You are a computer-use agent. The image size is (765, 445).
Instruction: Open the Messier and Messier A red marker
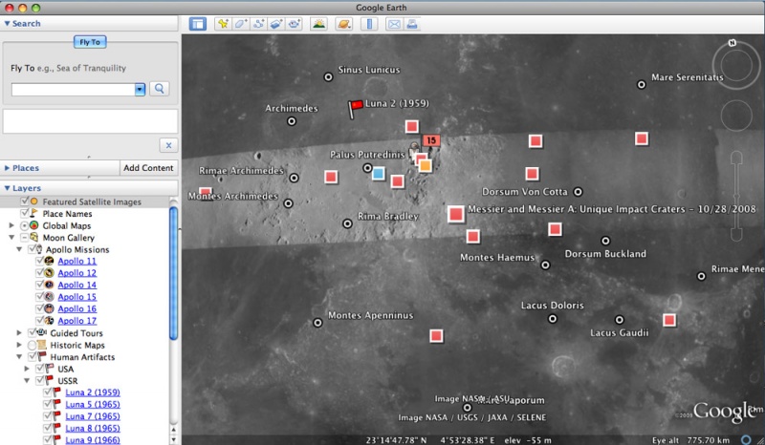tap(456, 214)
